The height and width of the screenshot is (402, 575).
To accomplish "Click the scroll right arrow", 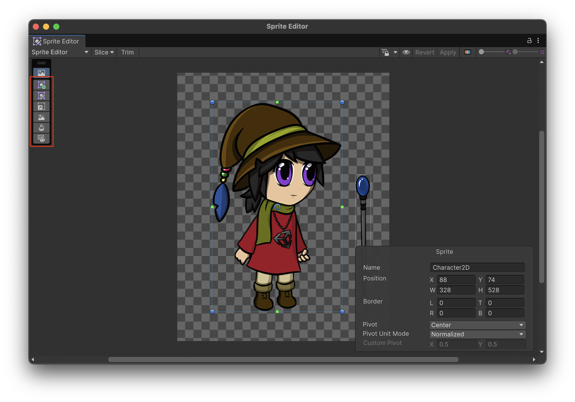I will pyautogui.click(x=534, y=359).
